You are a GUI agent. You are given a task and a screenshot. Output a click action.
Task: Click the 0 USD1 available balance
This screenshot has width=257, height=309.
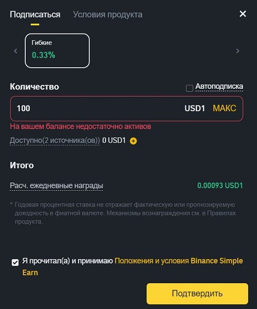click(x=114, y=140)
